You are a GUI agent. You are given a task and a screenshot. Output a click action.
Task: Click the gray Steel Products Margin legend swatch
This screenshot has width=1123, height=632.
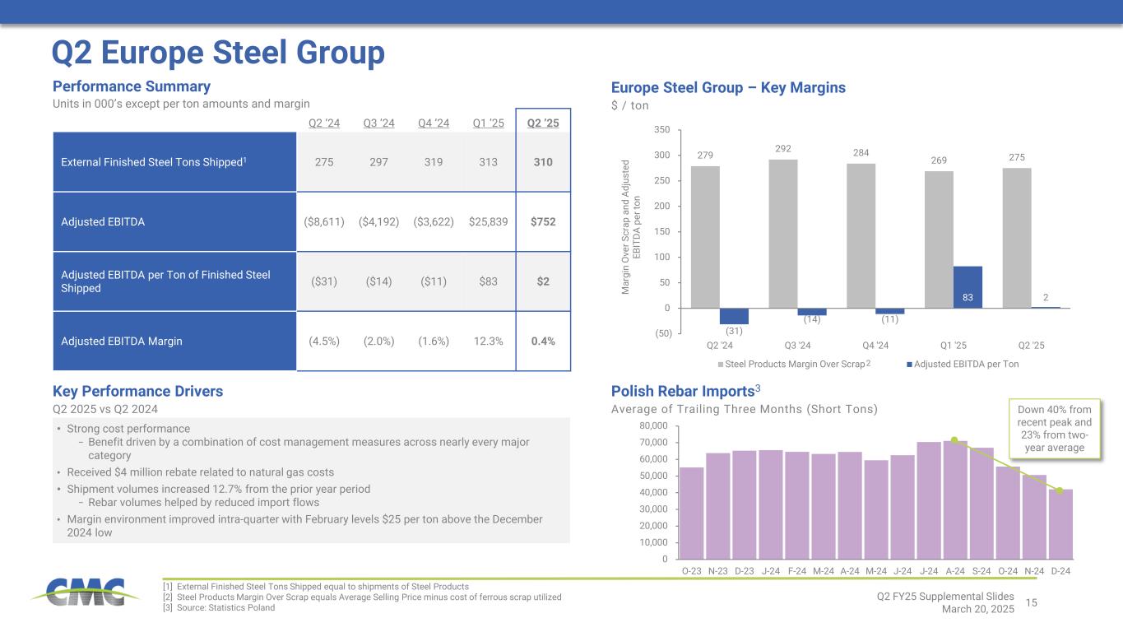click(721, 365)
